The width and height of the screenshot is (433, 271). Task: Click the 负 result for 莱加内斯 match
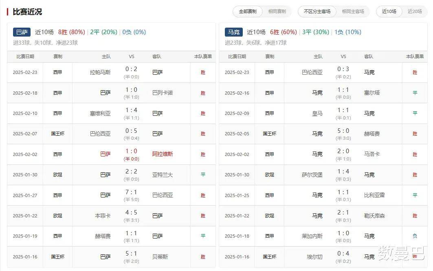(x=415, y=236)
